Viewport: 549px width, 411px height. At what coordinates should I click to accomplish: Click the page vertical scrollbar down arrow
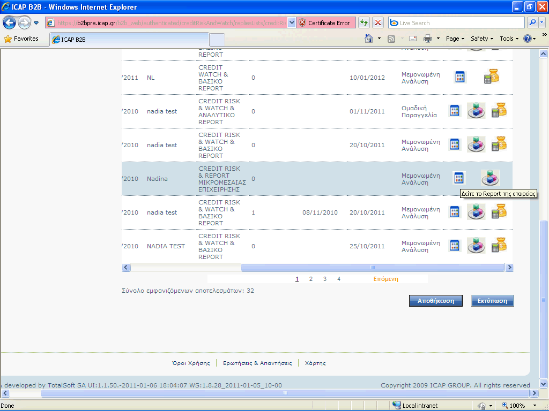coord(544,384)
